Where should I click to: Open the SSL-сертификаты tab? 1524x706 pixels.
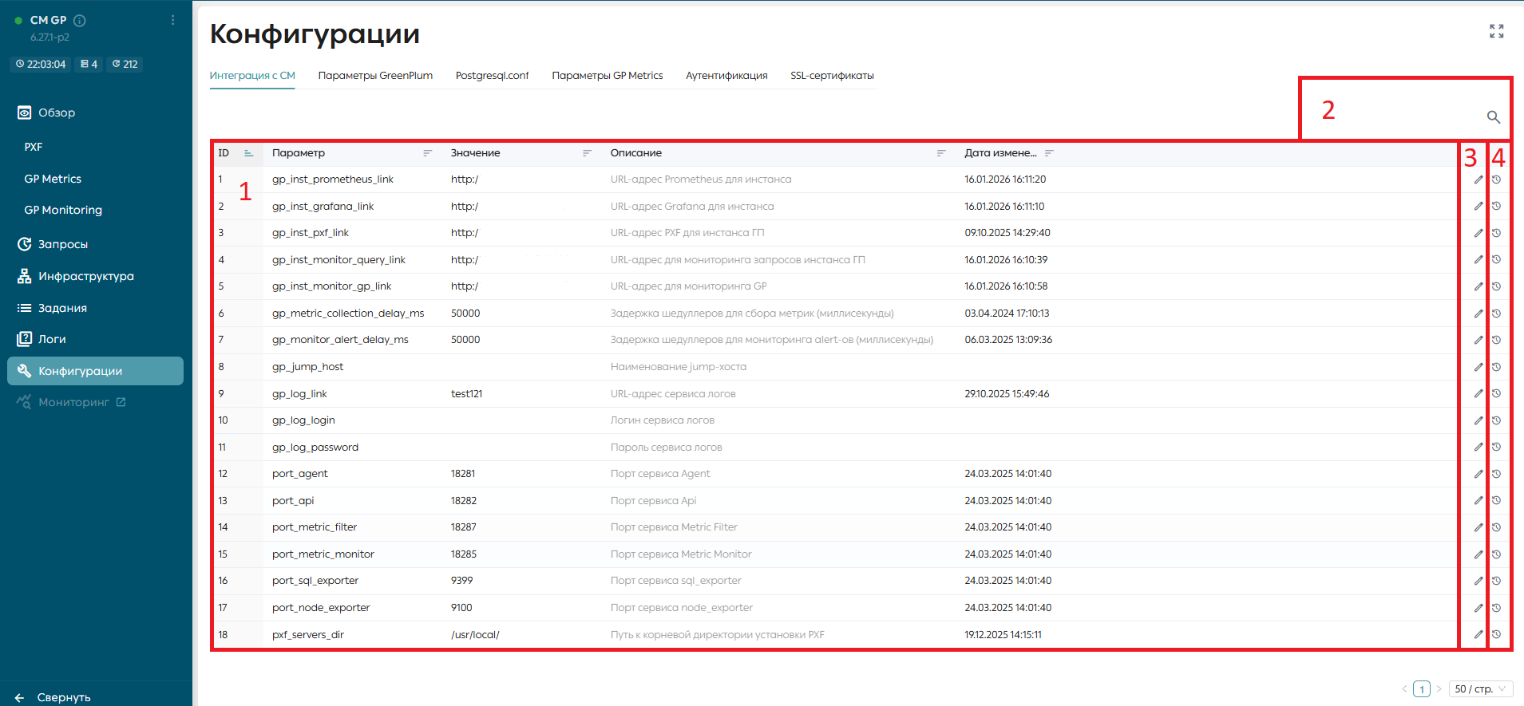(832, 76)
